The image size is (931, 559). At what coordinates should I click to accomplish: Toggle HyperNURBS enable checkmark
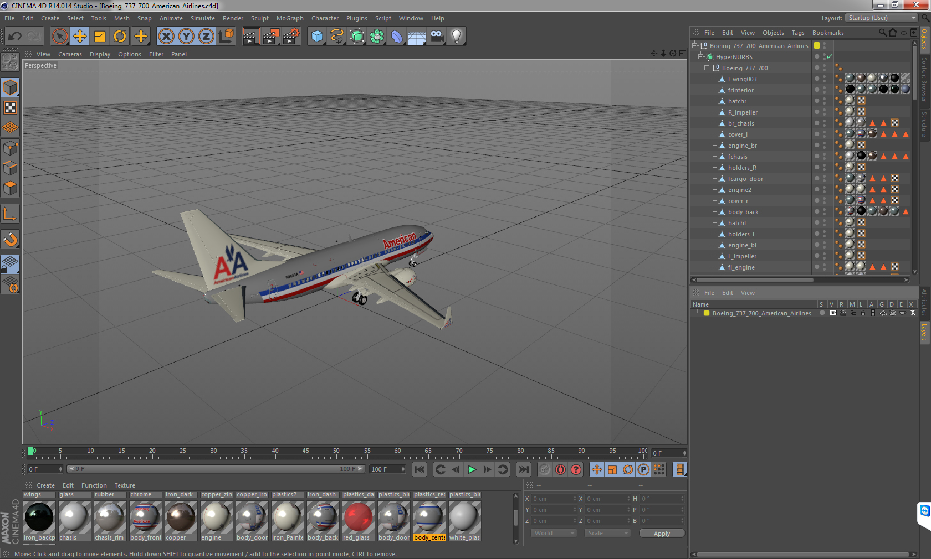coord(830,56)
